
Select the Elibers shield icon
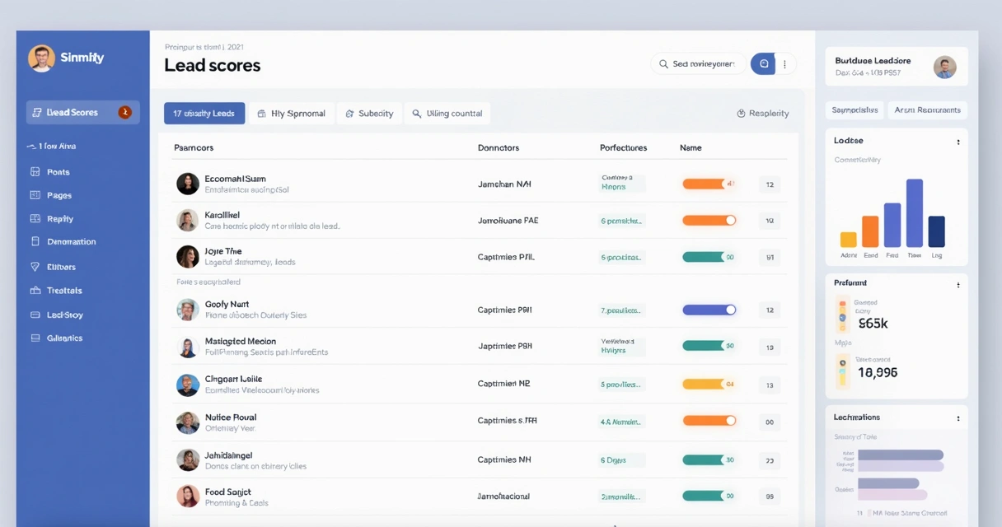pyautogui.click(x=35, y=267)
